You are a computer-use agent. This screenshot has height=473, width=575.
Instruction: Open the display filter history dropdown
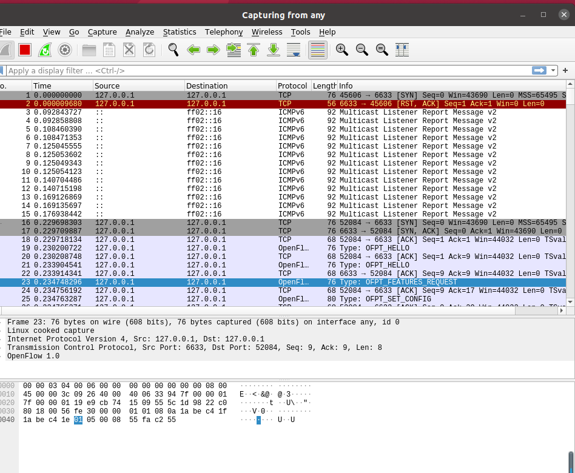pos(553,70)
